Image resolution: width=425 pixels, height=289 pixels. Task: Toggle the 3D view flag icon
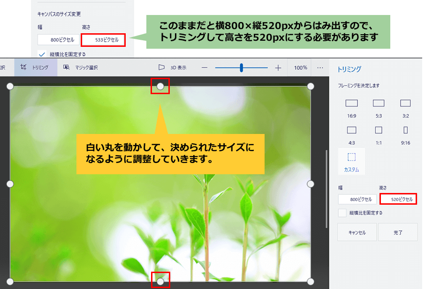click(162, 67)
